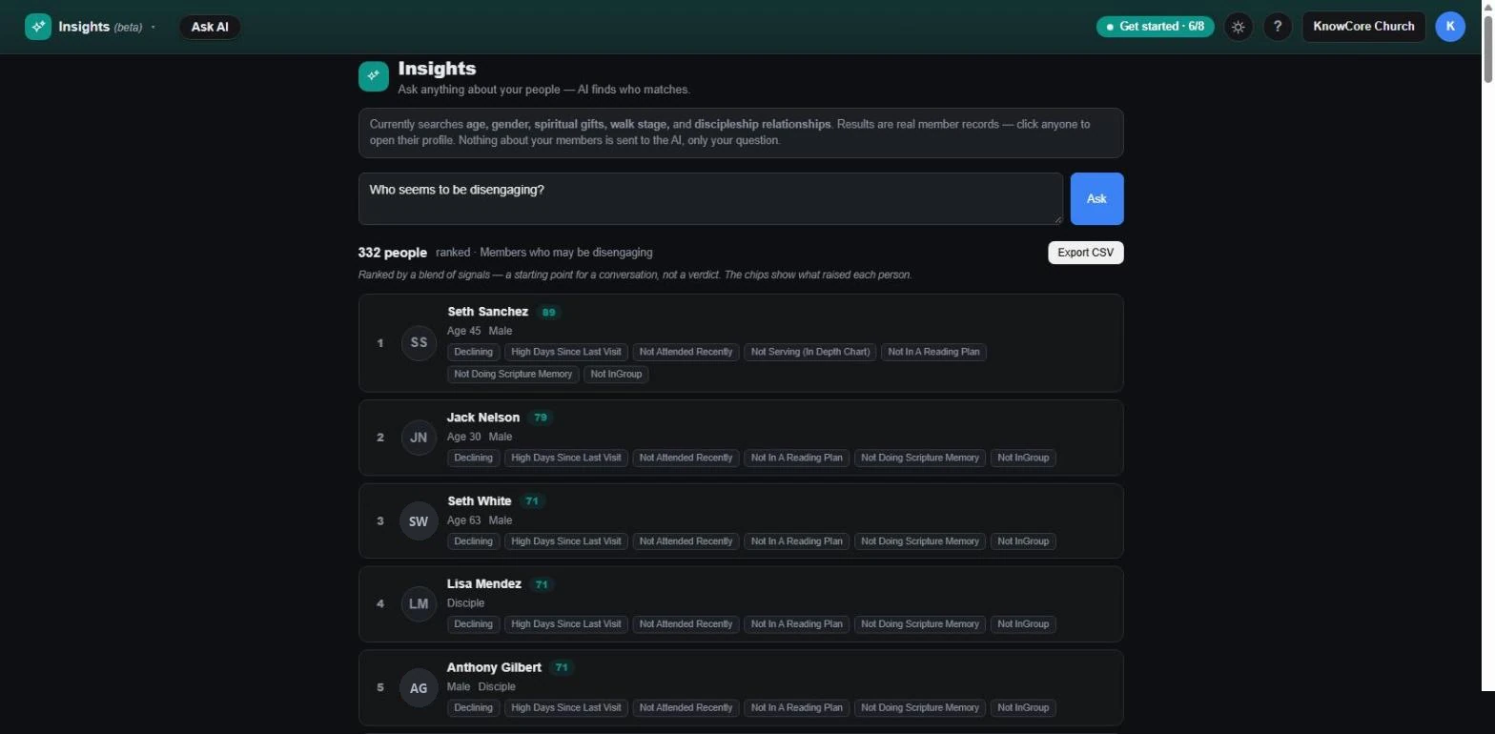The image size is (1495, 734).
Task: Toggle light/dark theme sun icon
Action: (1238, 27)
